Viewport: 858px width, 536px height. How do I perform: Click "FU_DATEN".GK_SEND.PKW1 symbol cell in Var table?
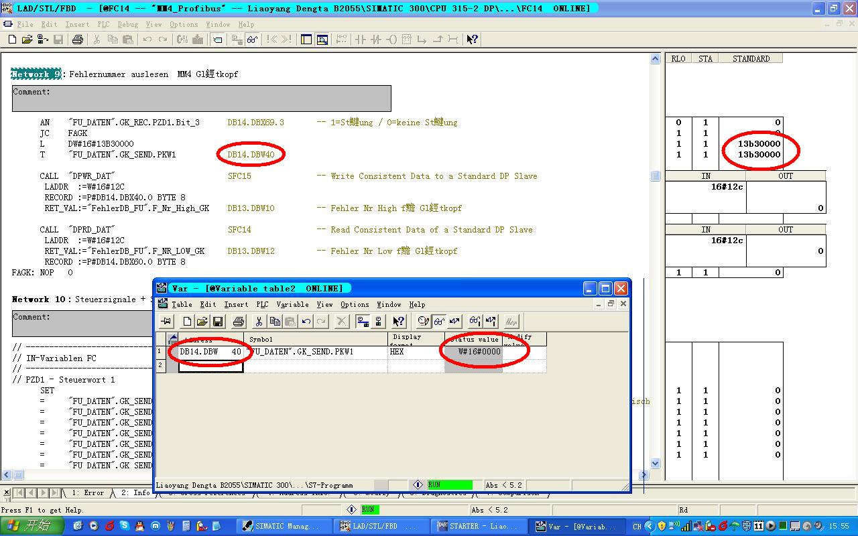[x=316, y=352]
